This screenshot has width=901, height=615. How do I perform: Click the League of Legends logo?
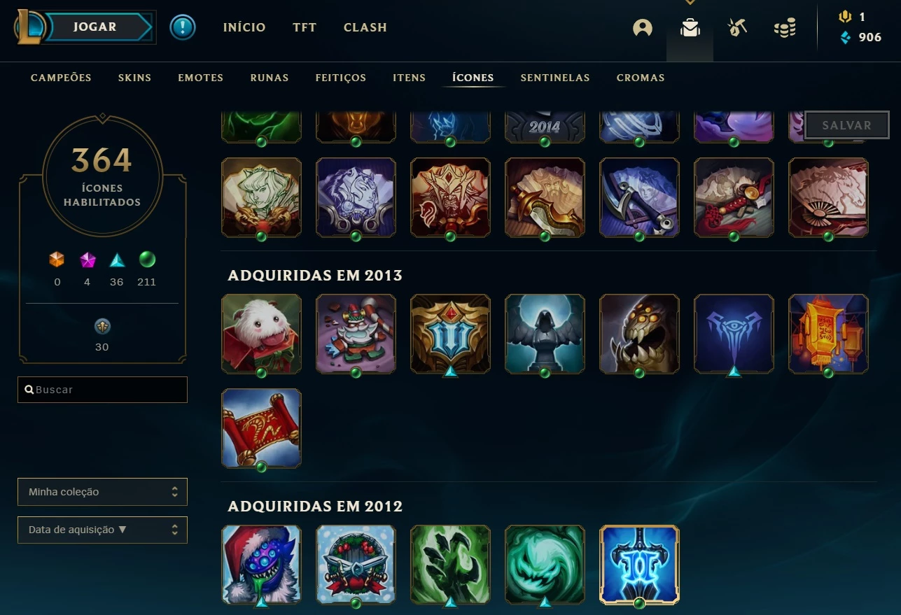click(x=31, y=27)
